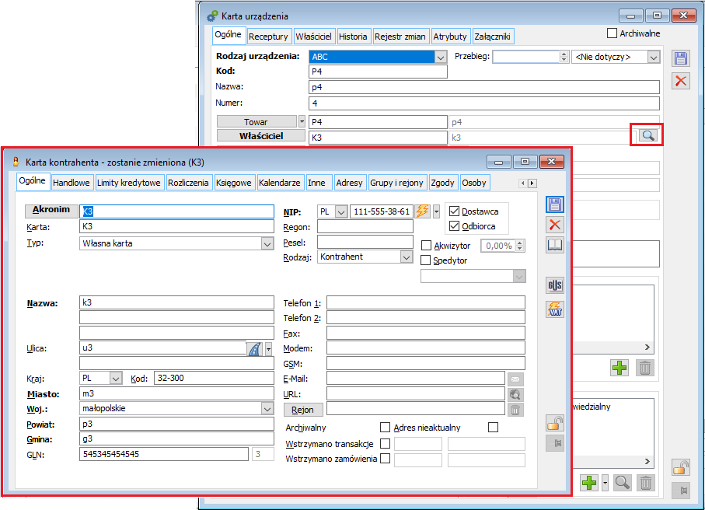
Task: Open the NIP country prefix PL dropdown
Action: pos(341,211)
